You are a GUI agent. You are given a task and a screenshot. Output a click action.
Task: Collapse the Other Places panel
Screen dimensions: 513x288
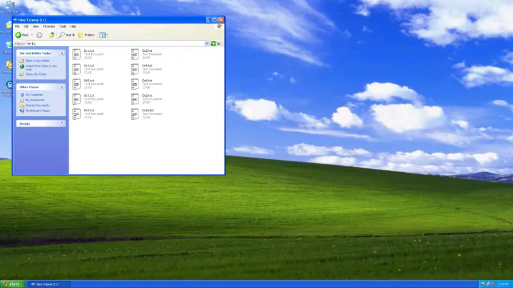[62, 87]
